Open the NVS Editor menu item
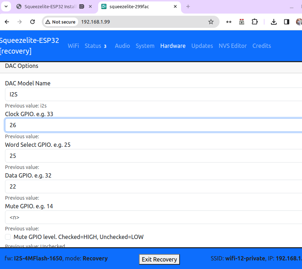 click(x=232, y=46)
